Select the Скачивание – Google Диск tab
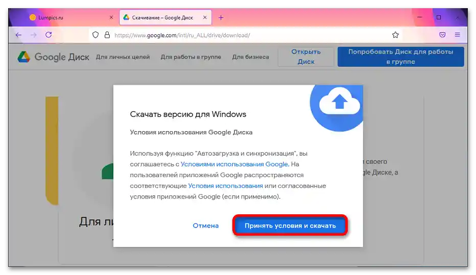476x275 pixels. pos(165,17)
